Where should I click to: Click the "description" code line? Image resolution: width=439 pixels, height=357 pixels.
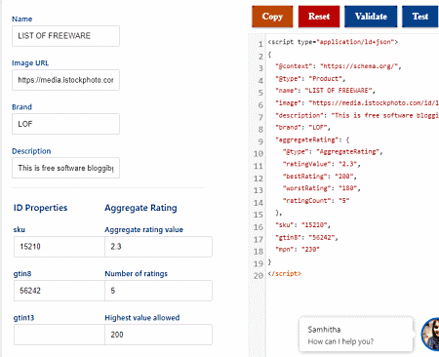pos(357,115)
